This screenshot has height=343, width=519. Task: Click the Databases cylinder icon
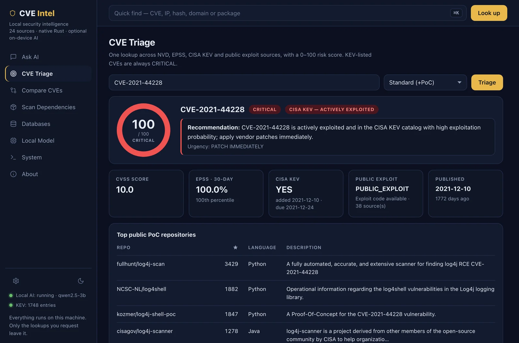[13, 124]
